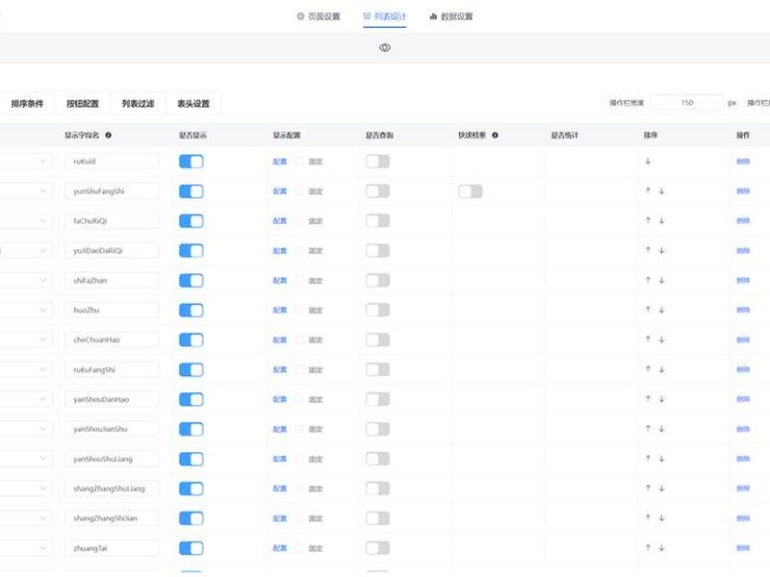Move yuJiDaoDaRiQi row down
Viewport: 770px width, 577px height.
[661, 251]
